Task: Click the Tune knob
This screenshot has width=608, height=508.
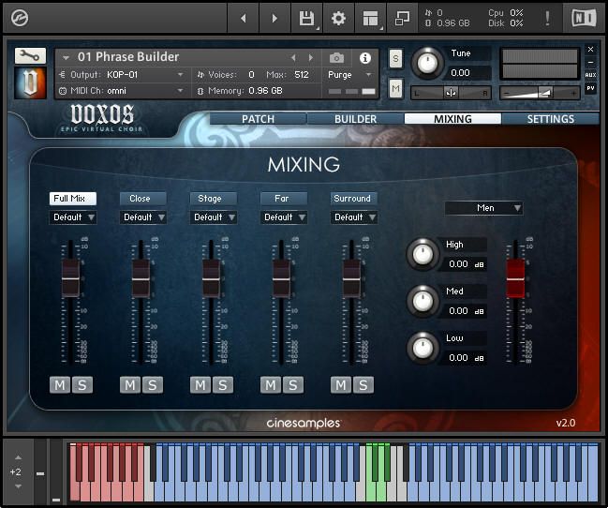Action: pyautogui.click(x=427, y=62)
